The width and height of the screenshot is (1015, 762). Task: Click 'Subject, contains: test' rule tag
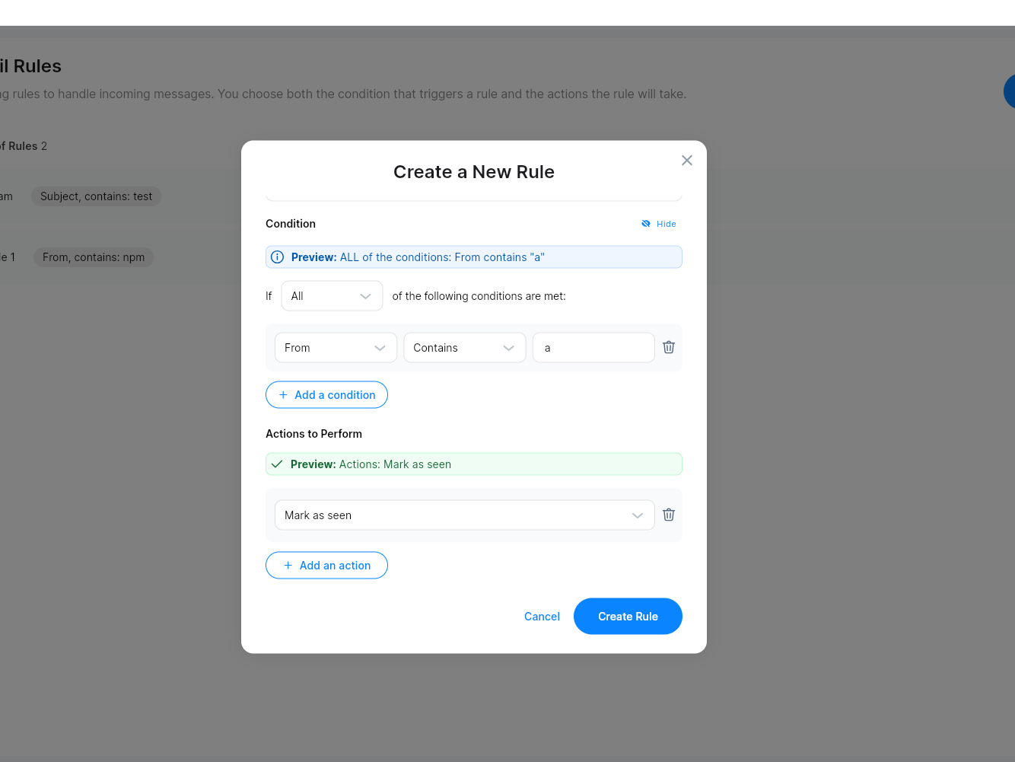(x=96, y=196)
